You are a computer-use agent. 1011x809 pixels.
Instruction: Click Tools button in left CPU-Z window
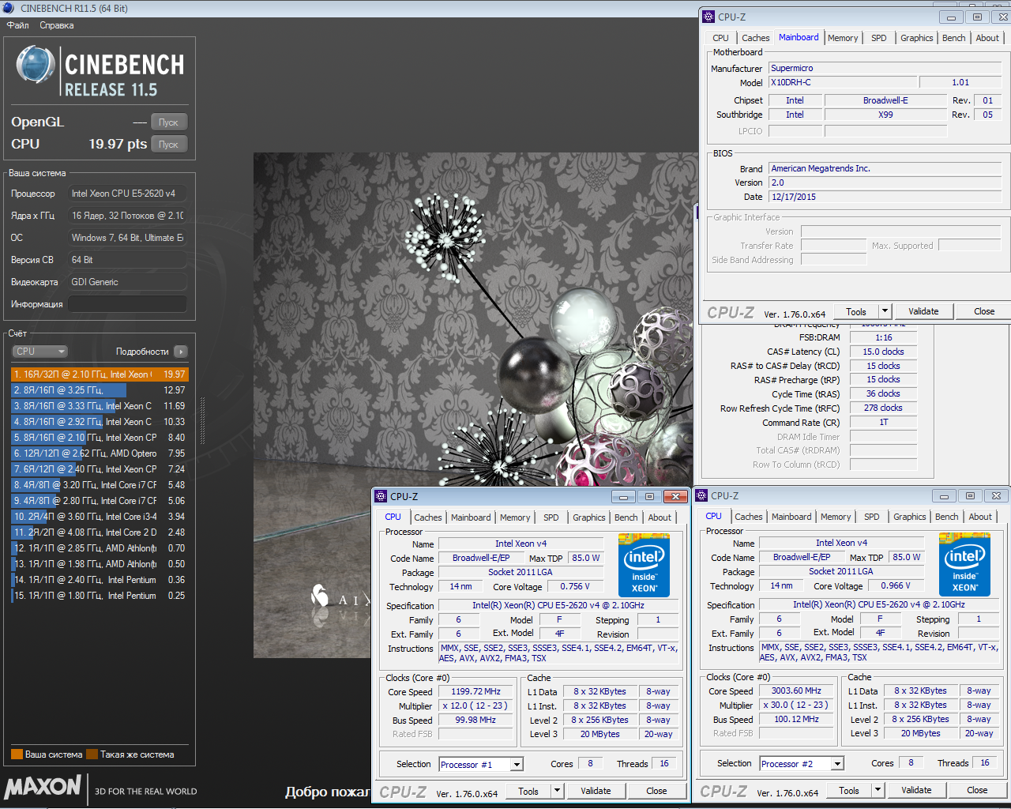click(528, 791)
